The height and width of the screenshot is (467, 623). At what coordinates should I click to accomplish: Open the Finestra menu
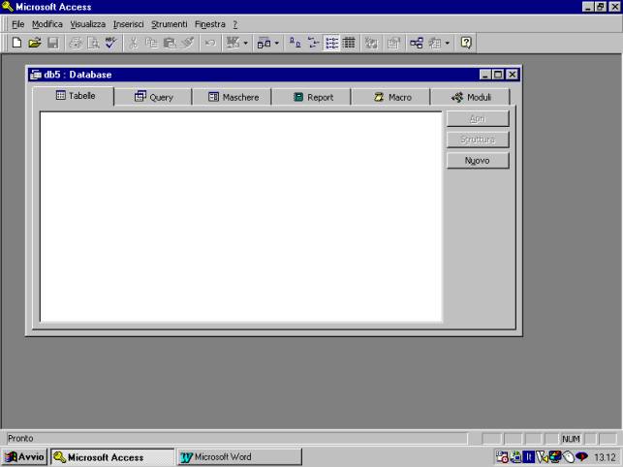(210, 24)
